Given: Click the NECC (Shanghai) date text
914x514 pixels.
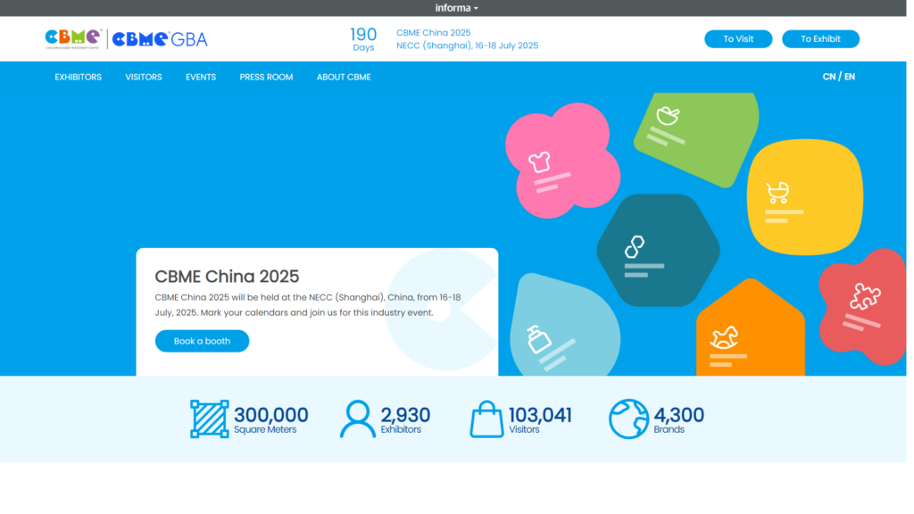Looking at the screenshot, I should coord(467,46).
